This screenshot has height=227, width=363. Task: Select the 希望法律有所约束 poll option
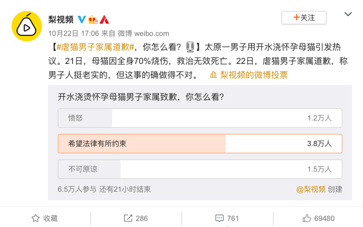(200, 144)
